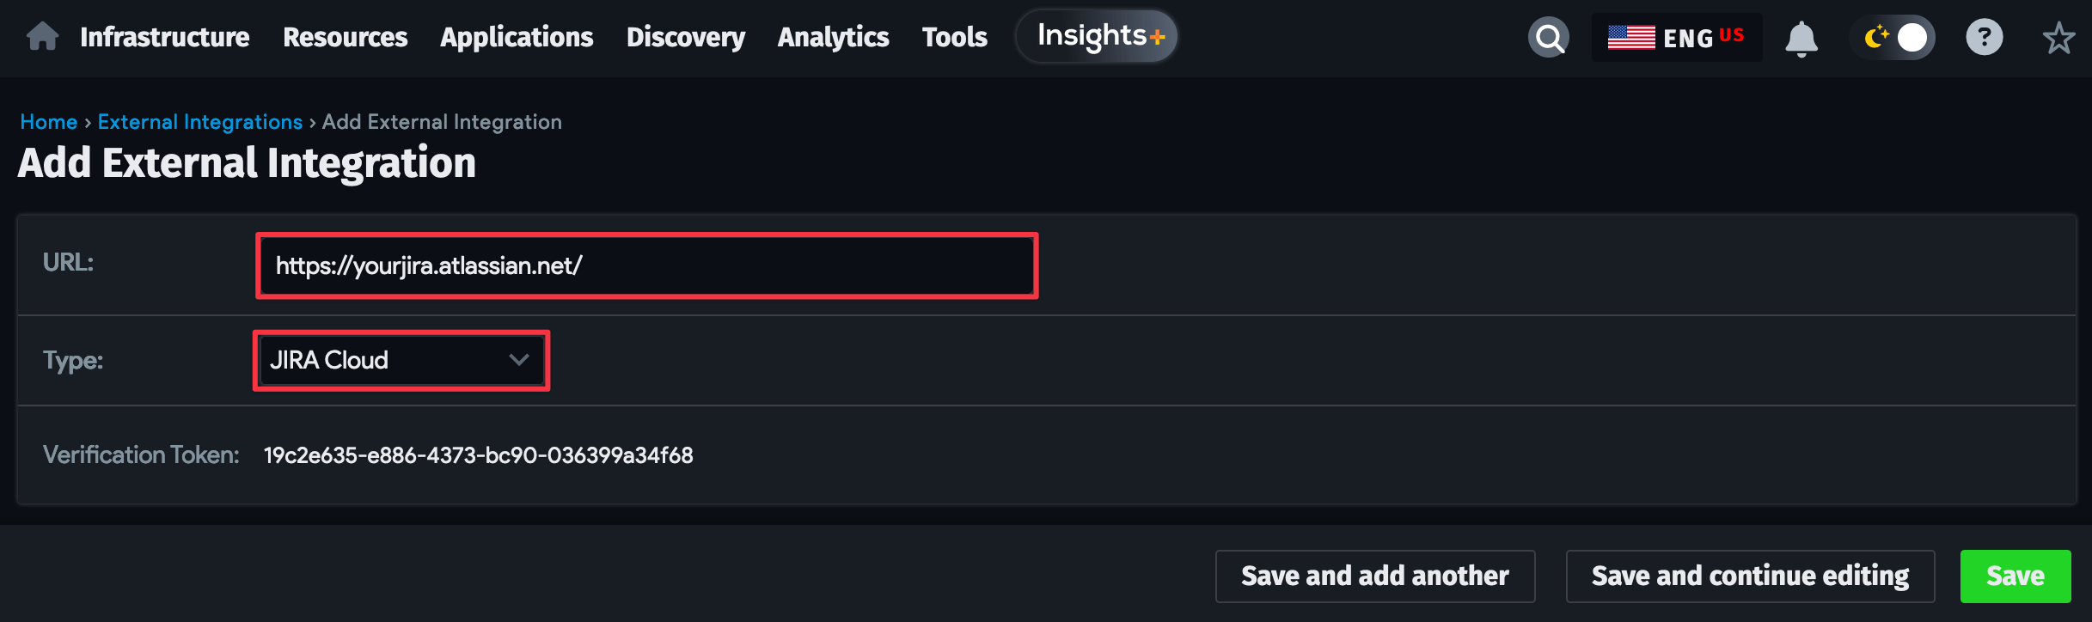Click the help question mark icon
Viewport: 2092px width, 622px height.
pos(1984,36)
